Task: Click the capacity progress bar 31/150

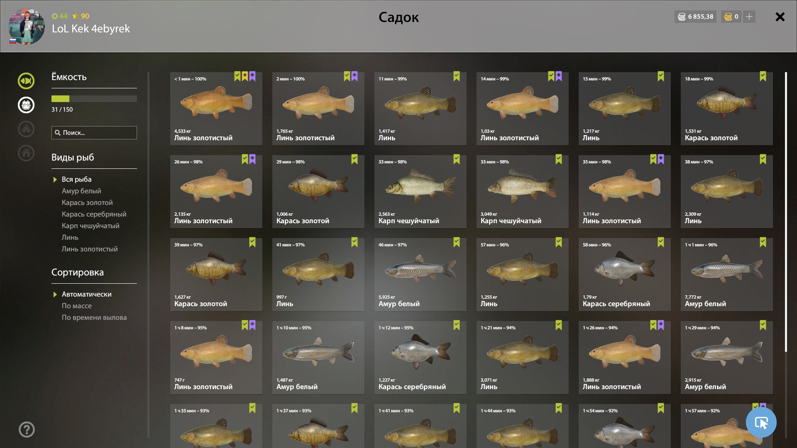Action: point(94,99)
